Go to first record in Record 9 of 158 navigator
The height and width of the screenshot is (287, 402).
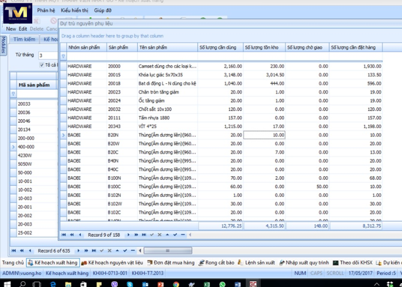point(64,235)
